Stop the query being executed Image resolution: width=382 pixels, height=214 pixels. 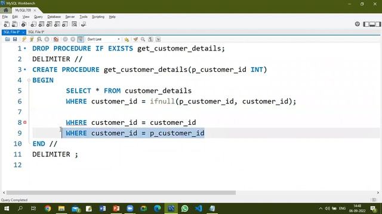(x=47, y=39)
